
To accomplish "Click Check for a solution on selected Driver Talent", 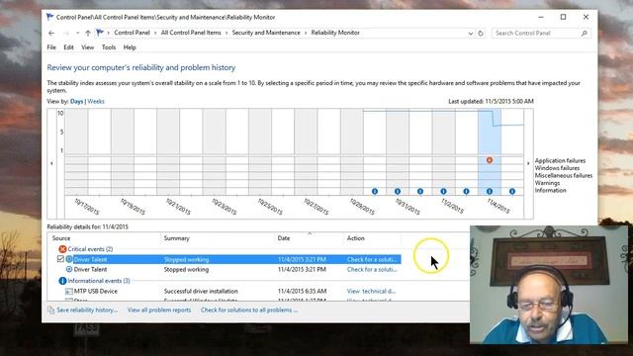I will point(372,259).
